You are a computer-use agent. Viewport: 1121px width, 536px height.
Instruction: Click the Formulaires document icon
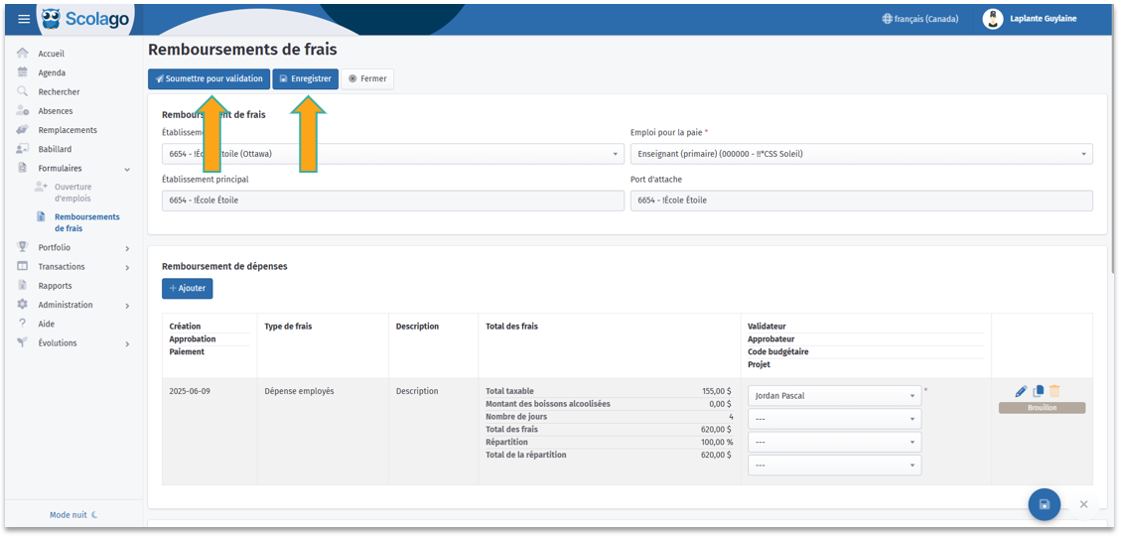(22, 169)
